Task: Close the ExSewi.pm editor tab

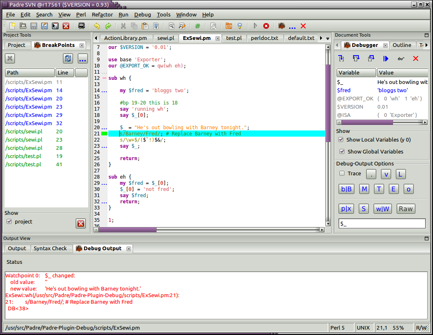Action: coord(218,38)
